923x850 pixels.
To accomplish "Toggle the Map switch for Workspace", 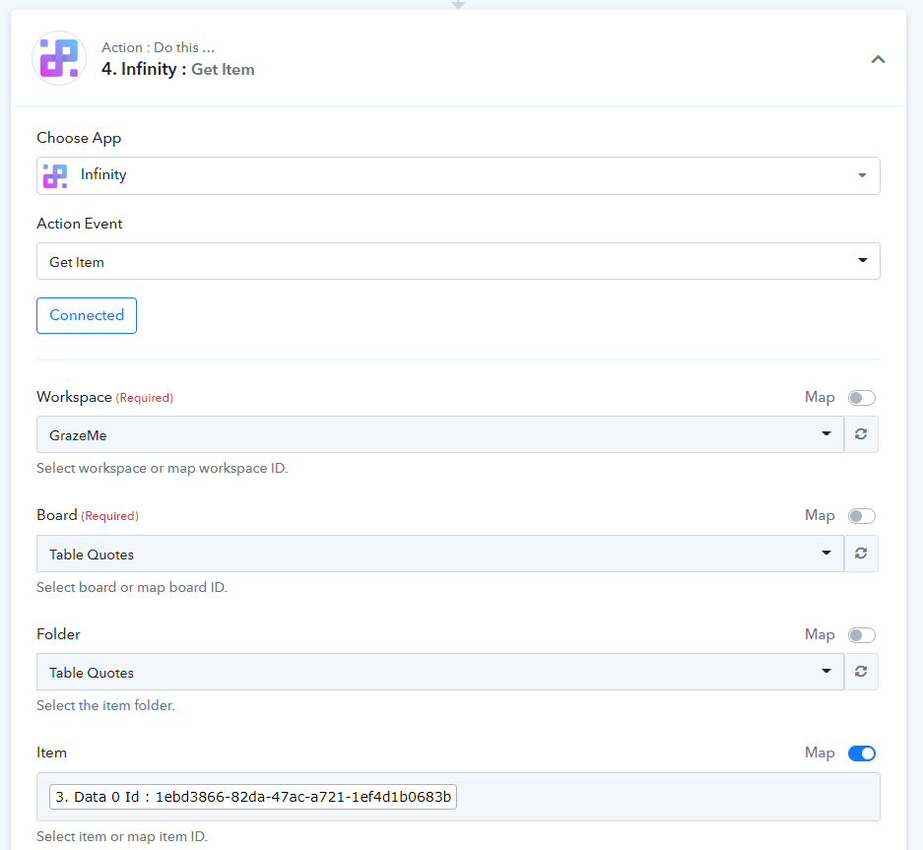I will click(x=861, y=398).
